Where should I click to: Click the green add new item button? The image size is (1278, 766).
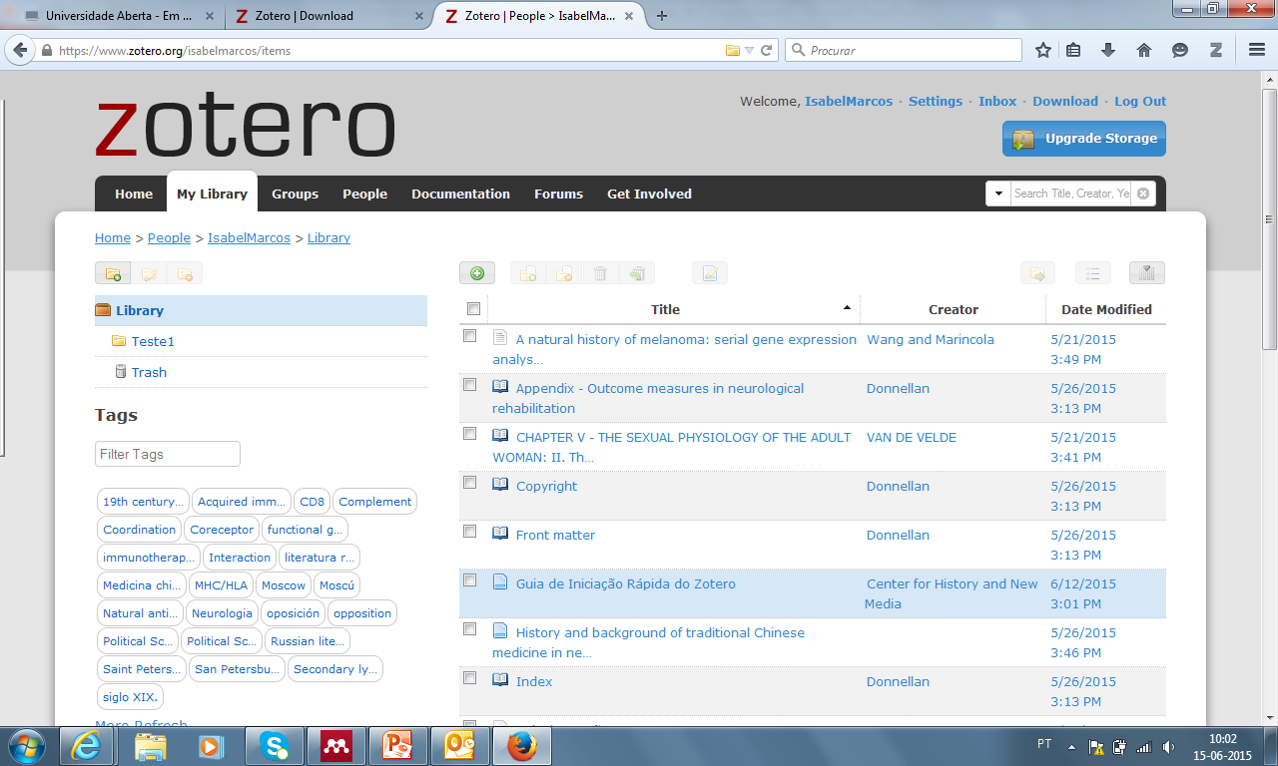point(477,273)
